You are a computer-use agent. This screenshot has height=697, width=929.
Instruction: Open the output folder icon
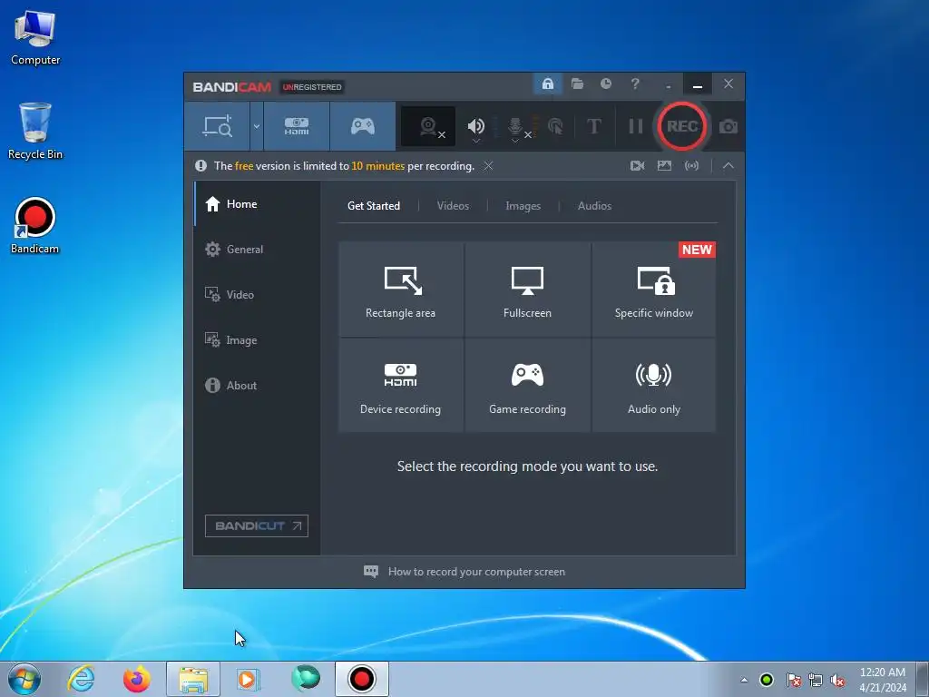(x=577, y=84)
